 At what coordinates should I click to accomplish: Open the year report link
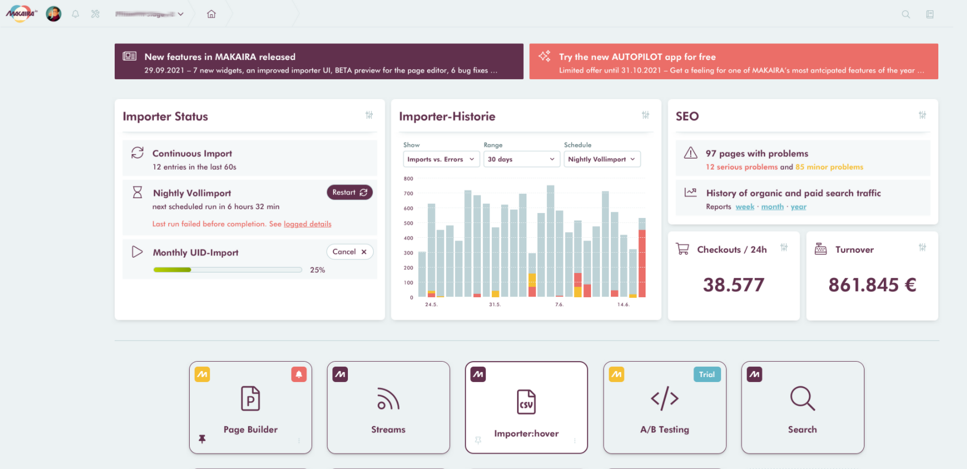[798, 207]
